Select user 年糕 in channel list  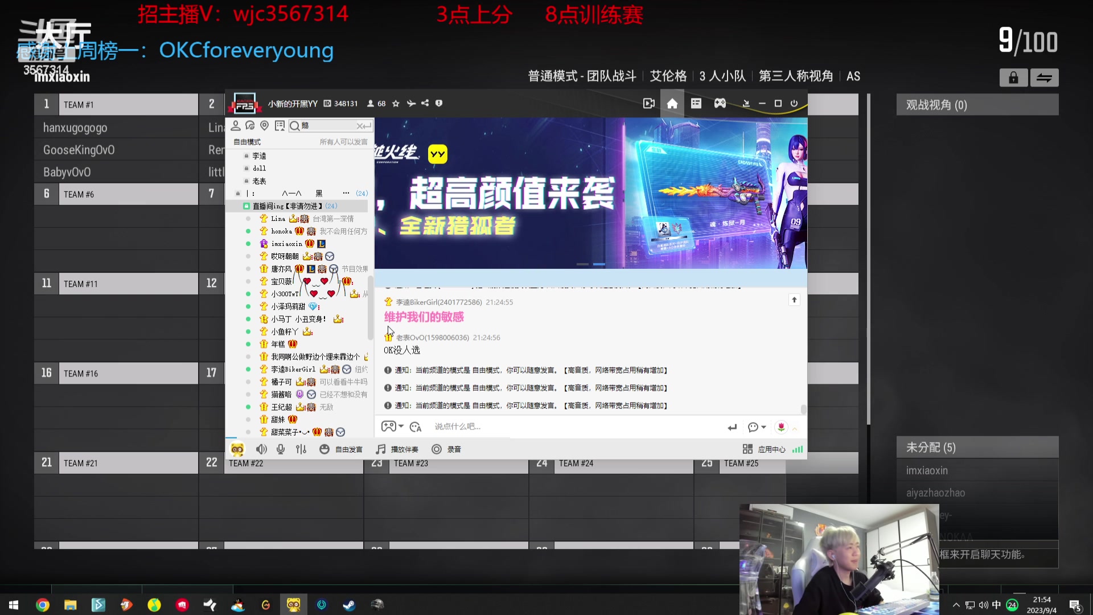(278, 344)
